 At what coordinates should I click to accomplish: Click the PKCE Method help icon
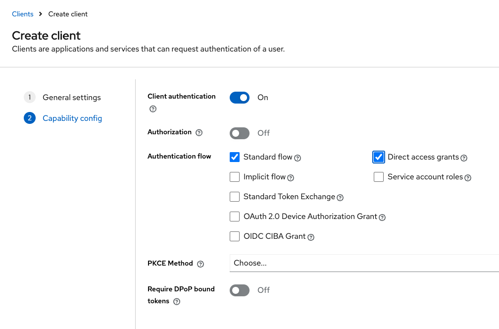tap(200, 264)
